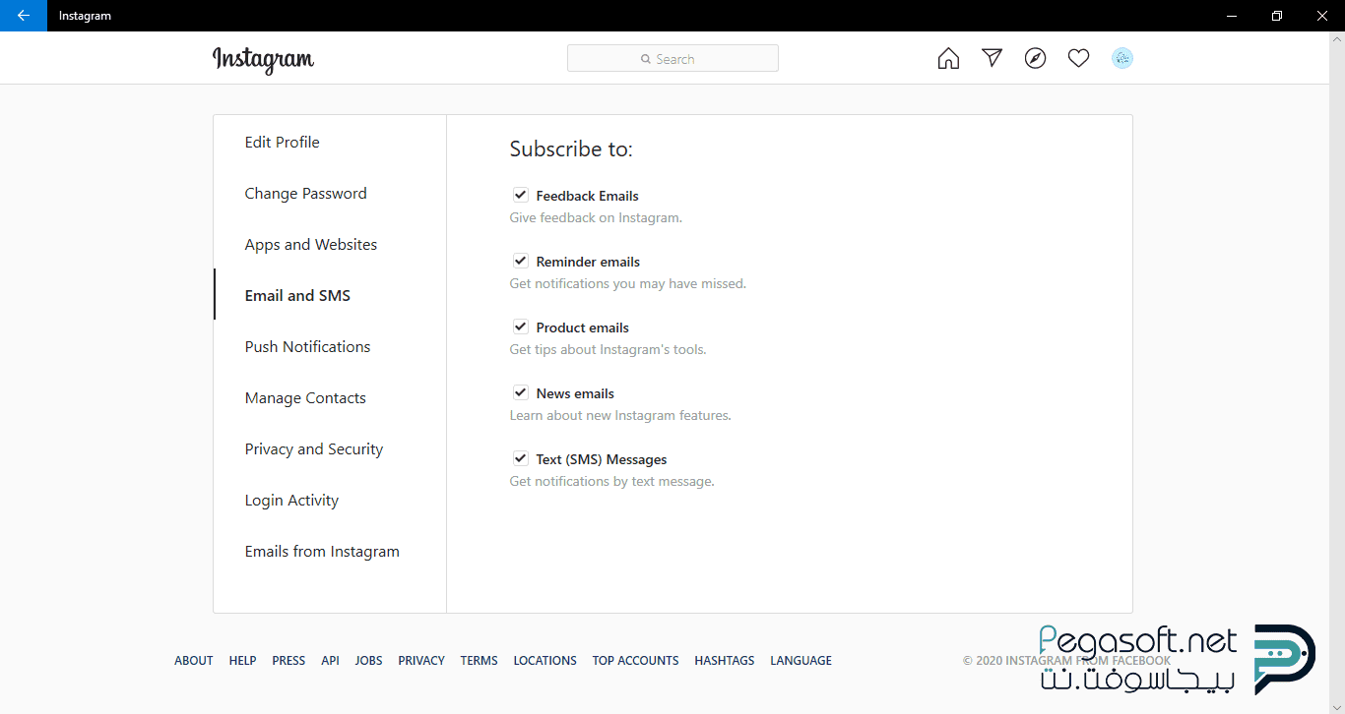Click the Instagram logo

click(x=263, y=60)
